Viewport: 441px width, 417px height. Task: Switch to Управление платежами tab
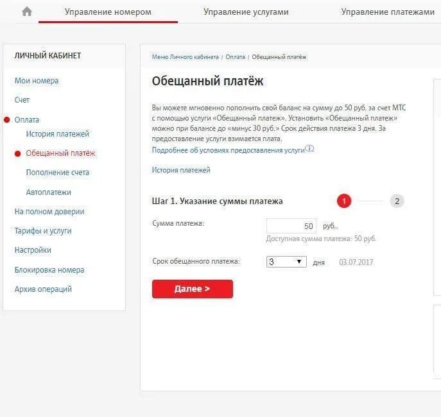point(388,12)
